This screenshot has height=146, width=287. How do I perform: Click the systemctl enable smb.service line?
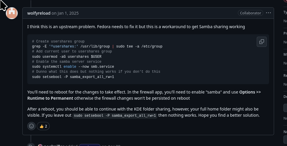tap(73, 67)
